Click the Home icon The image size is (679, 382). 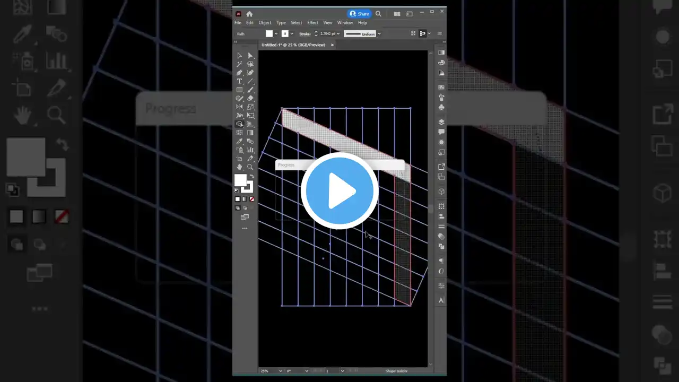pyautogui.click(x=249, y=14)
